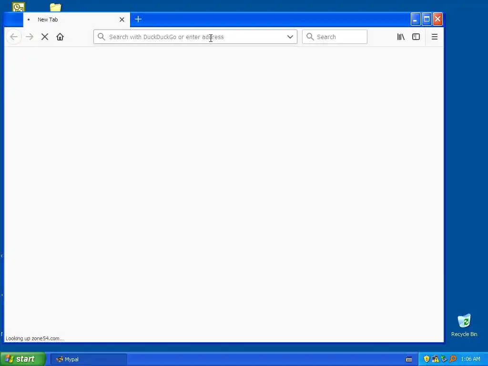Click the search box magnifier icon
488x366 pixels.
click(x=310, y=37)
